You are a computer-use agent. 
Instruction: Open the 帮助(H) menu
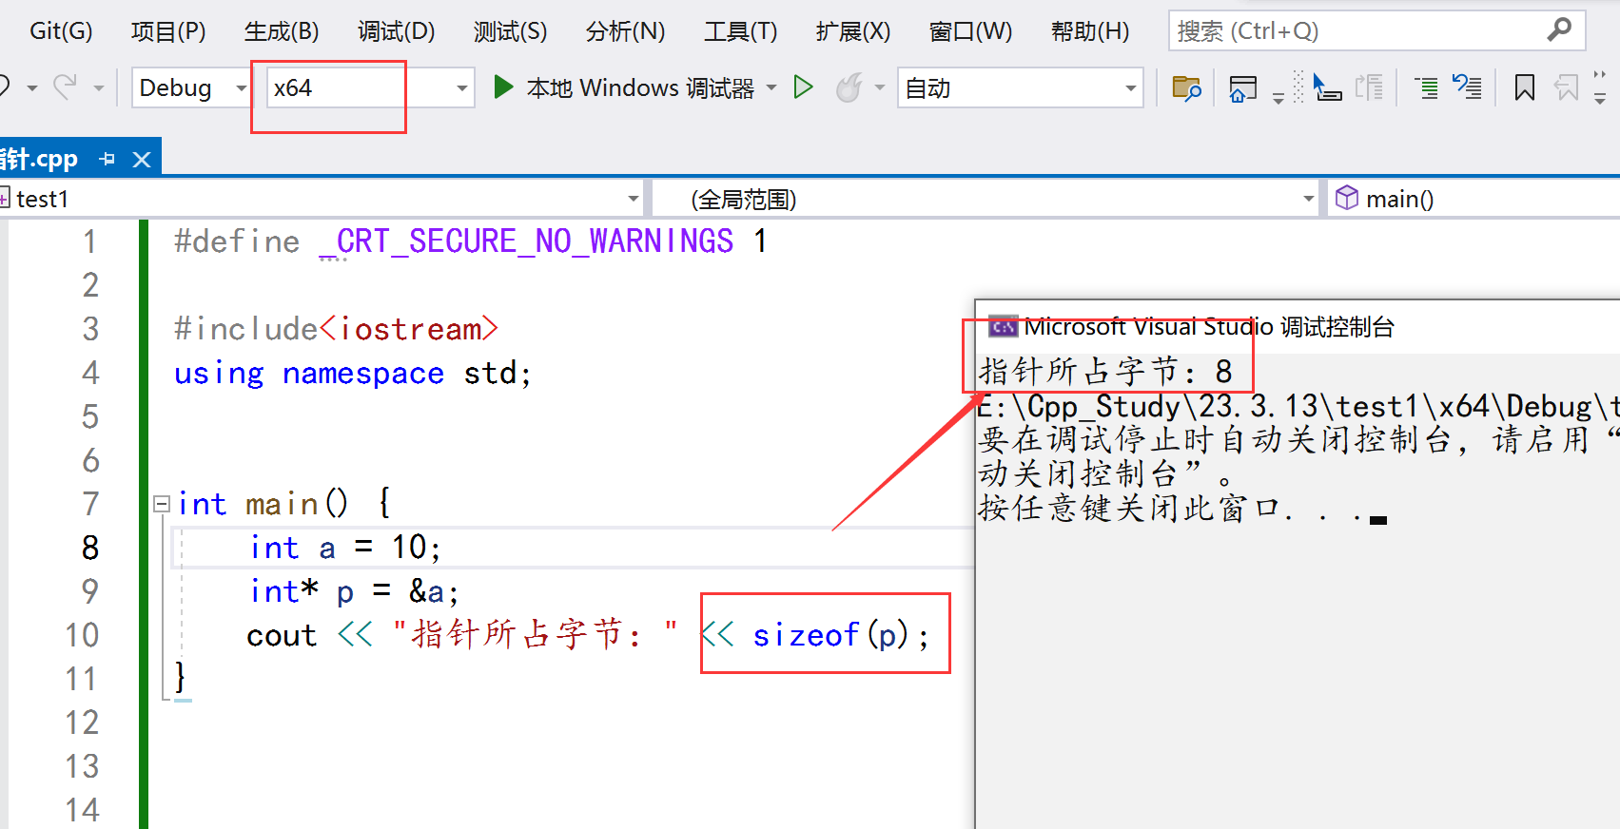tap(1090, 30)
